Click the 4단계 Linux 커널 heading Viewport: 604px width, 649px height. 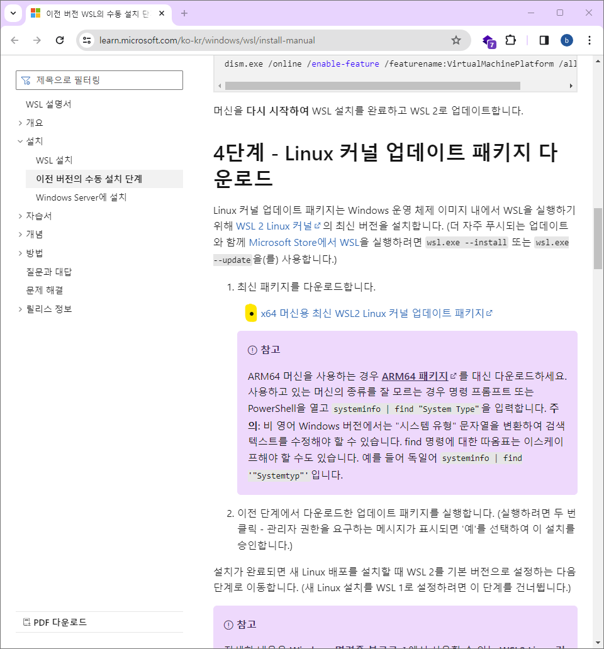pos(386,165)
